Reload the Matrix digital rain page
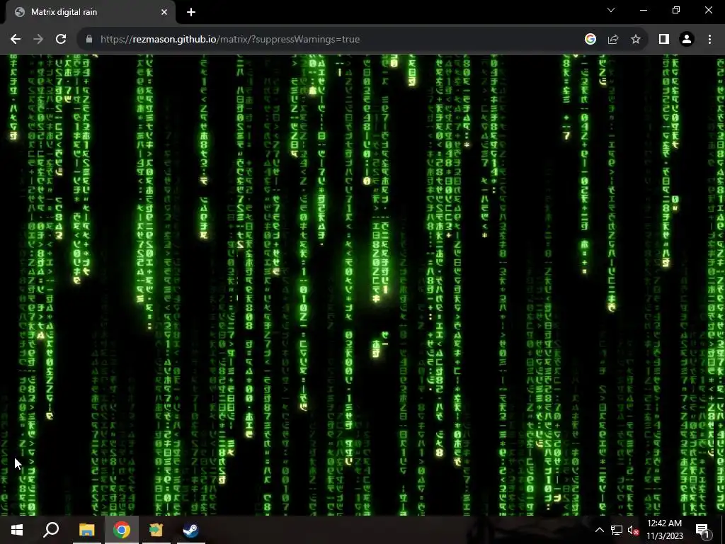The image size is (725, 544). point(61,40)
